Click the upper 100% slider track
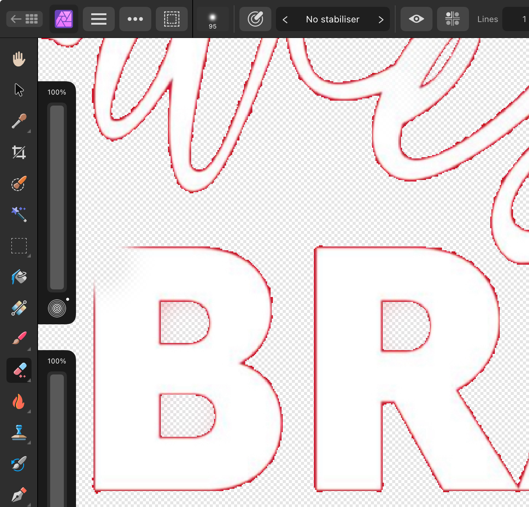Screen dimensions: 529x507 (x=57, y=197)
